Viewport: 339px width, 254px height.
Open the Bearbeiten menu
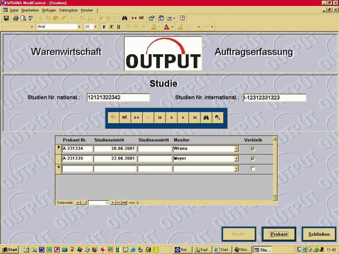coord(30,10)
